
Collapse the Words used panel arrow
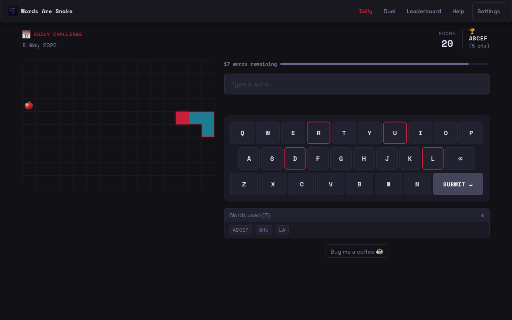click(x=482, y=215)
